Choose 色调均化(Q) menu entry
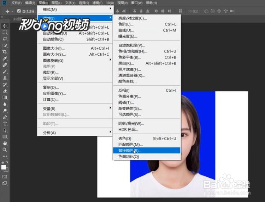 click(x=147, y=157)
